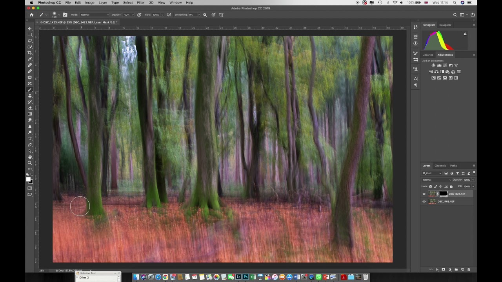Image resolution: width=502 pixels, height=282 pixels.
Task: Select the DSC_1409.NEF layer thumbnail
Action: [432, 202]
